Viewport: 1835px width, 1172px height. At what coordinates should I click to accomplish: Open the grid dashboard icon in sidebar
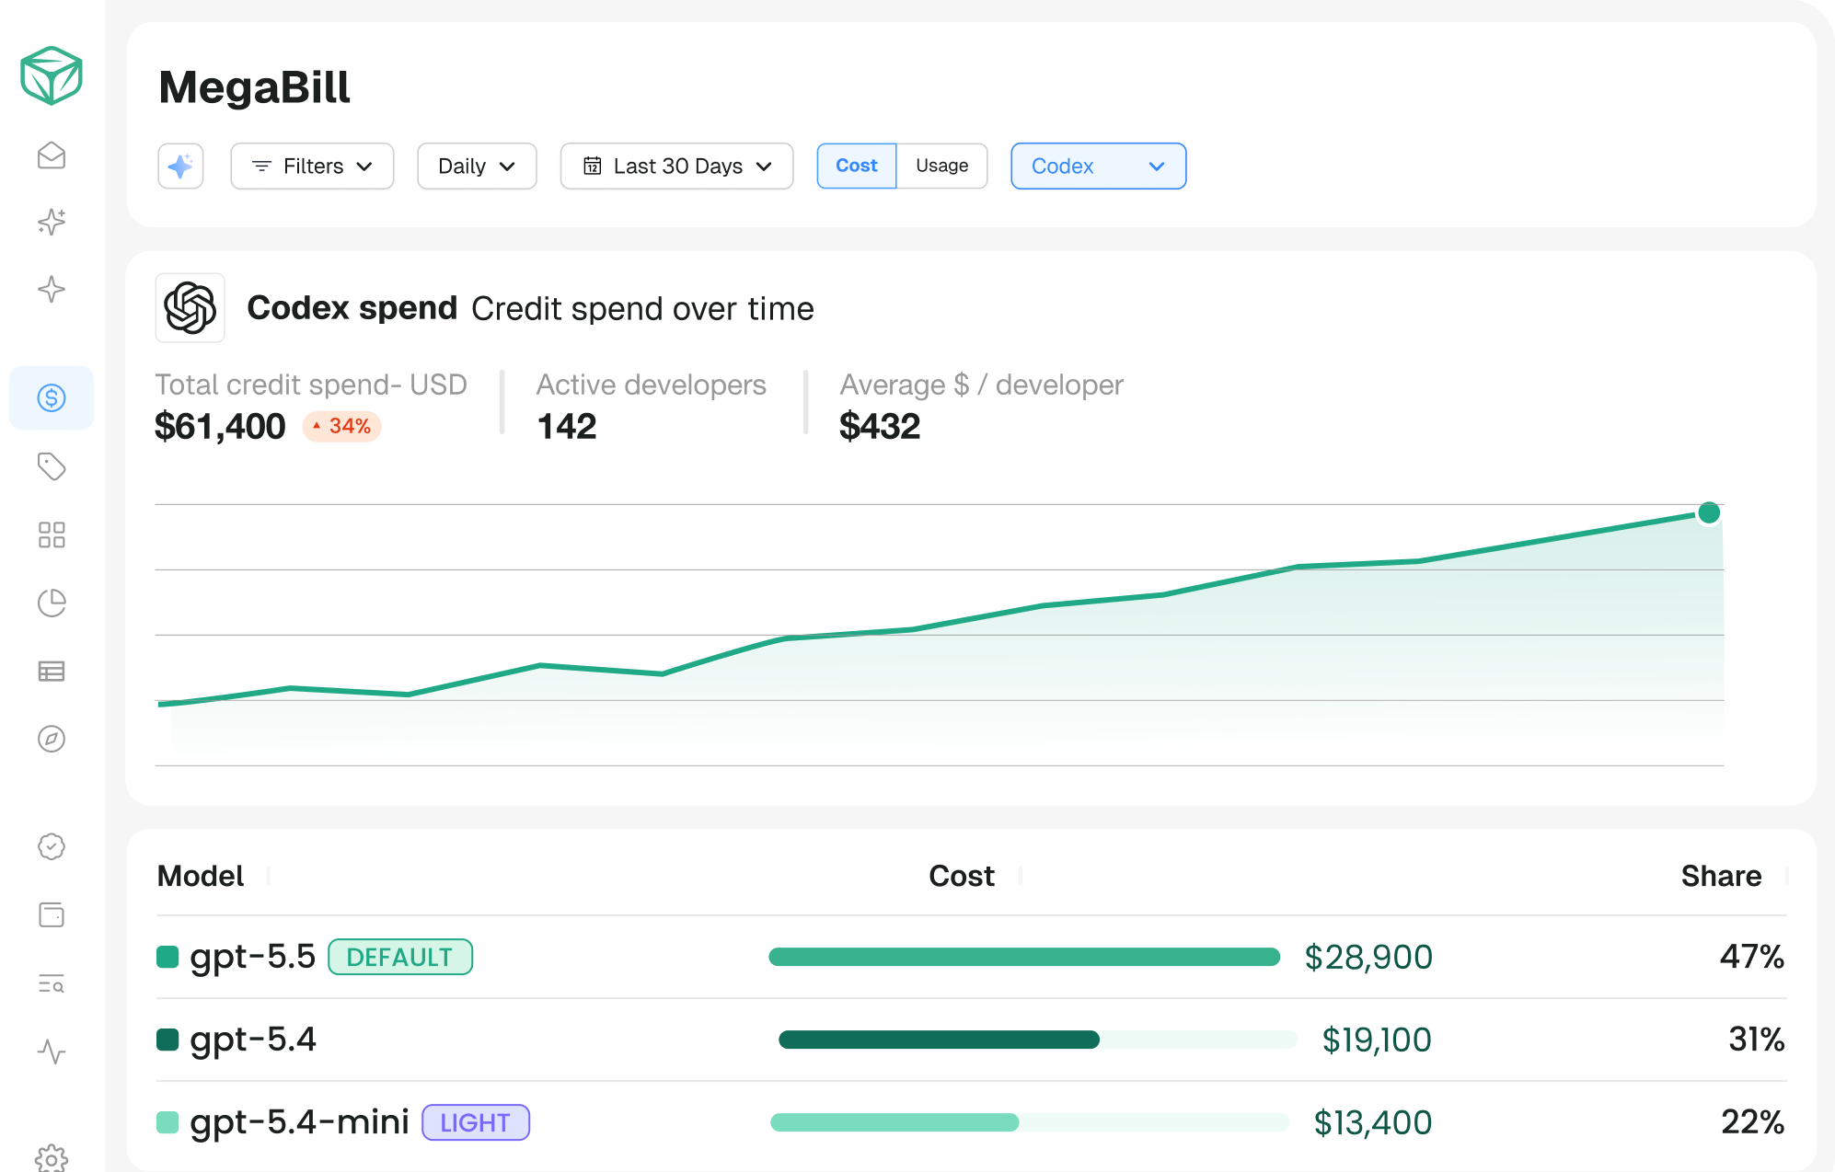(52, 534)
